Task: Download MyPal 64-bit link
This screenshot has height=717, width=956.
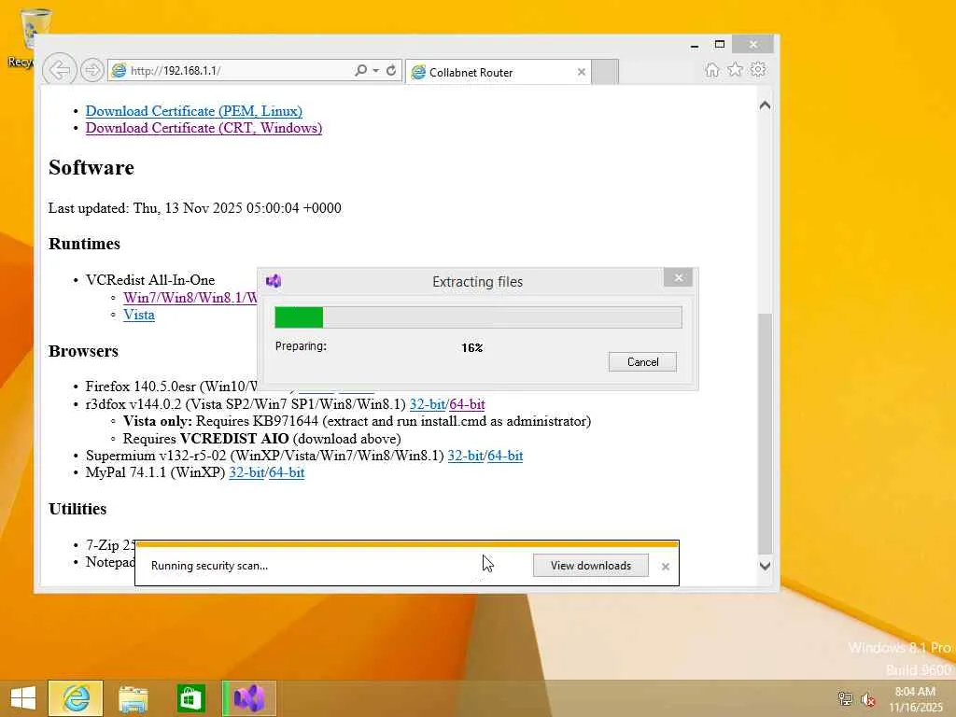Action: coord(287,472)
